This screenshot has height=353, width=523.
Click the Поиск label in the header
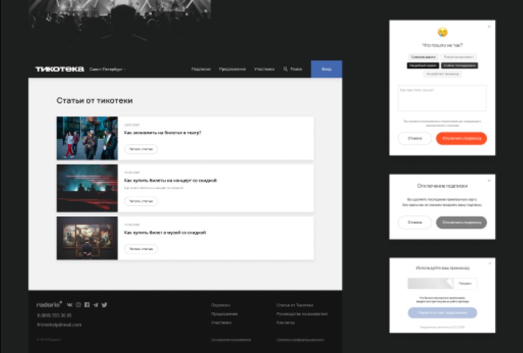click(296, 69)
